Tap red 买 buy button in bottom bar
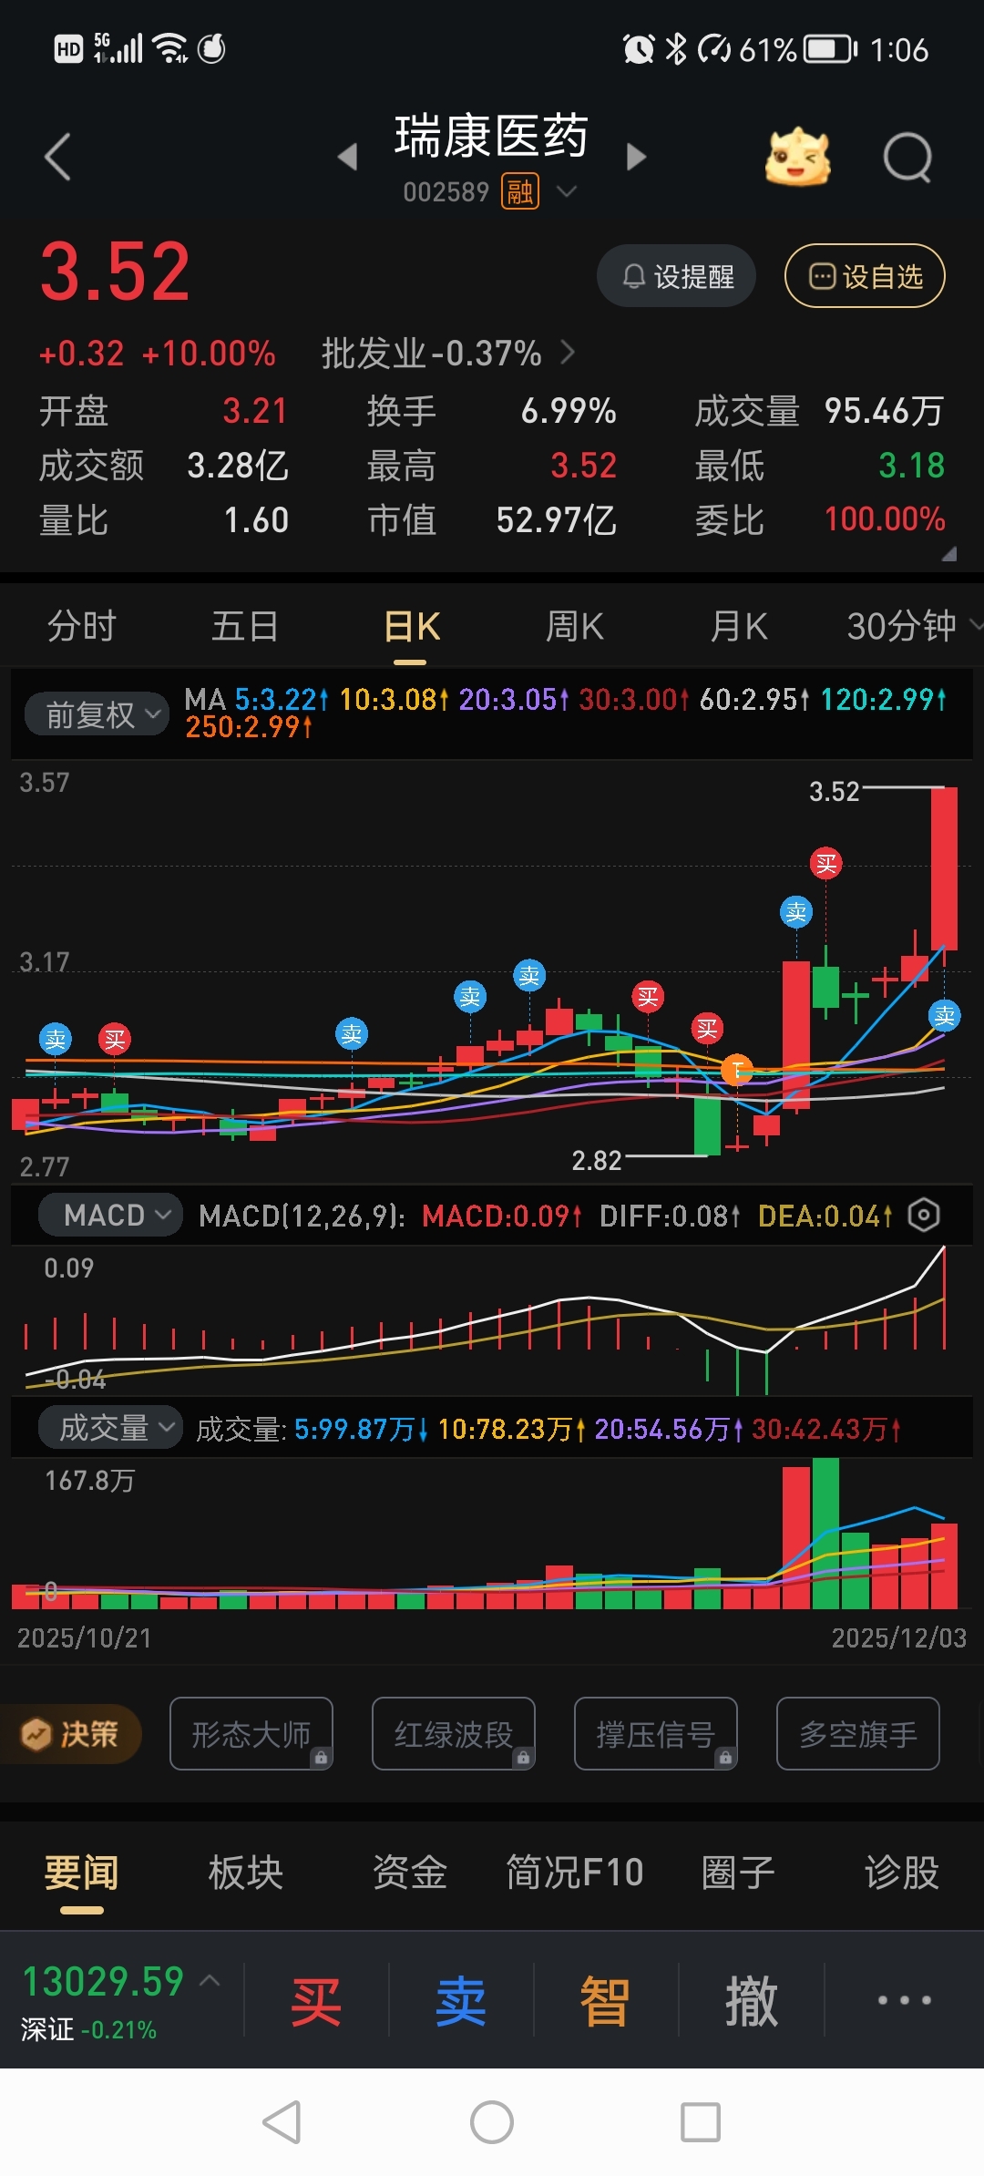 click(x=315, y=2001)
